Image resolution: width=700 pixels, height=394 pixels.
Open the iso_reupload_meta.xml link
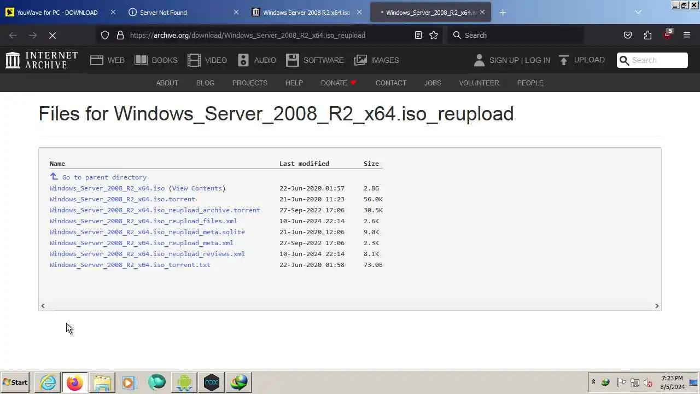point(142,243)
